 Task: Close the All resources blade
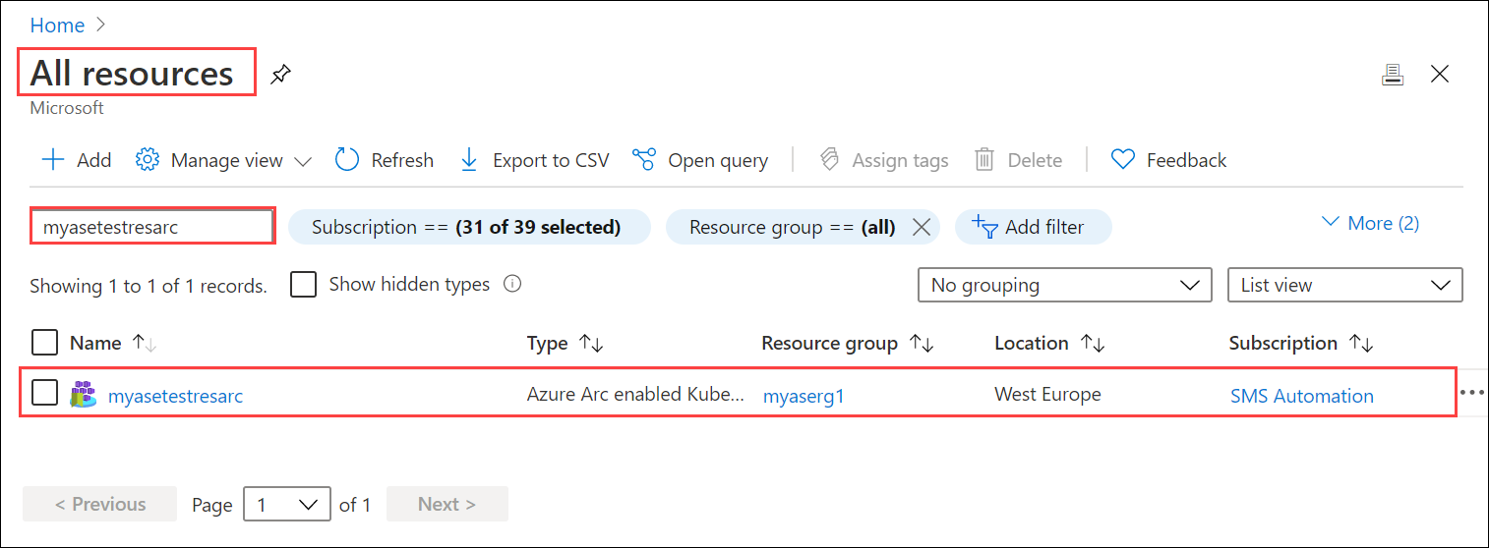tap(1440, 74)
